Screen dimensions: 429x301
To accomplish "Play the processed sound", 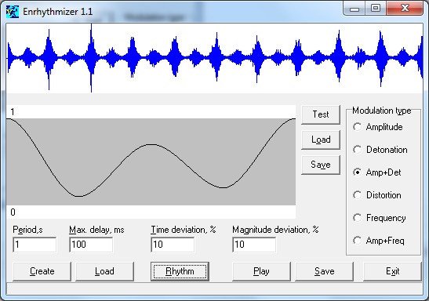I will (261, 271).
